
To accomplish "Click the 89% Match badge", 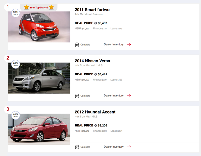I will pyautogui.click(x=16, y=64).
